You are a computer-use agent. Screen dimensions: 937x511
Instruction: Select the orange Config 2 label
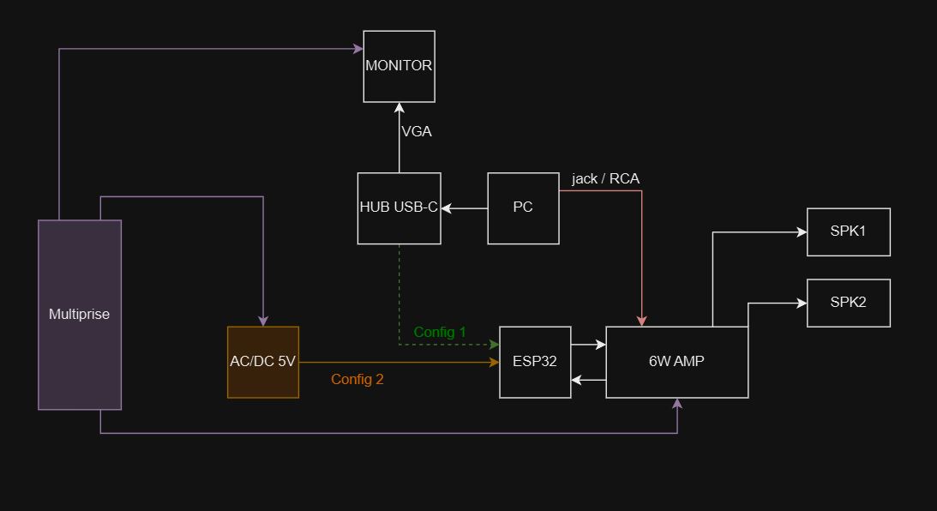(357, 379)
